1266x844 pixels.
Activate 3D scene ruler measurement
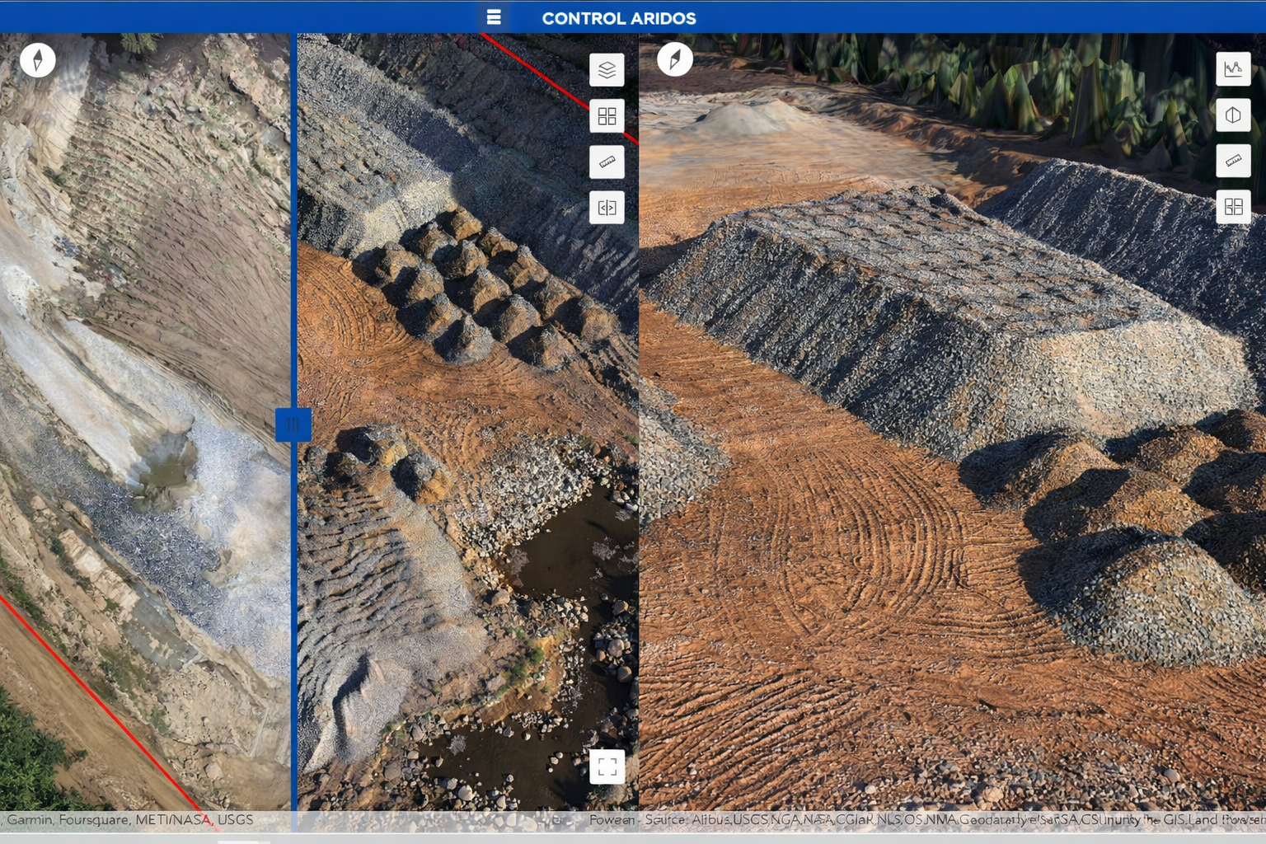1233,161
